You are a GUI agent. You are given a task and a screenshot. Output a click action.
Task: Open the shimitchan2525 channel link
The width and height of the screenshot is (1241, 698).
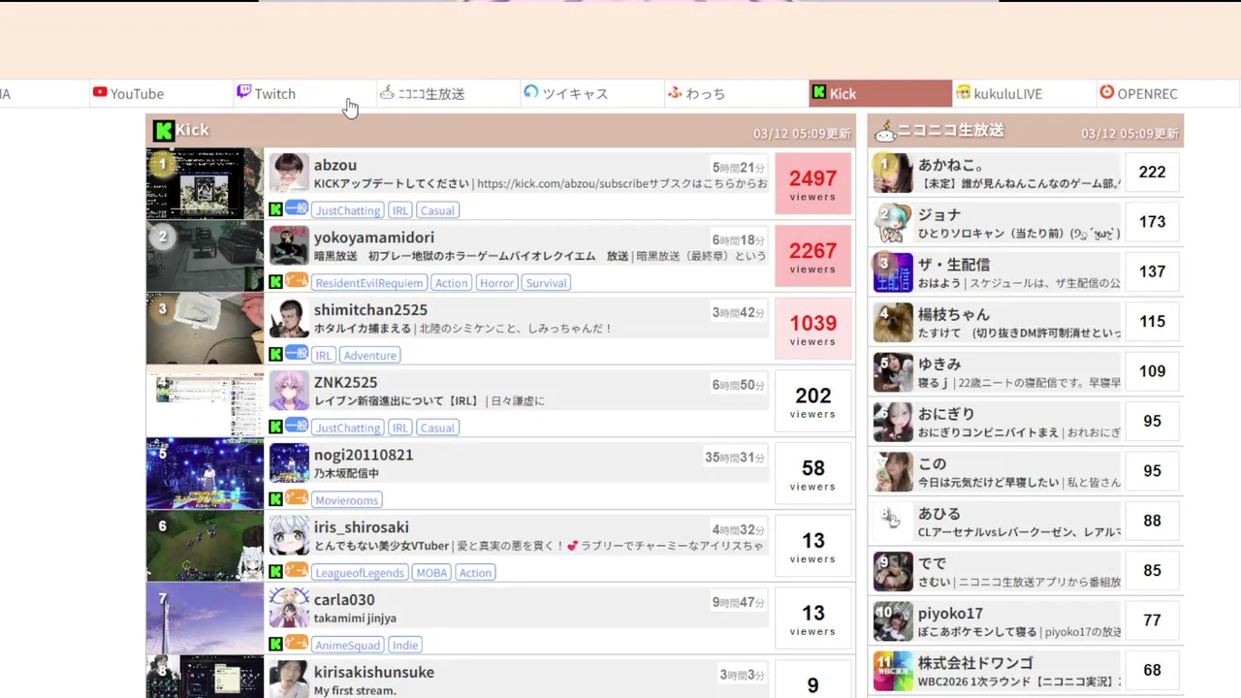pyautogui.click(x=370, y=310)
